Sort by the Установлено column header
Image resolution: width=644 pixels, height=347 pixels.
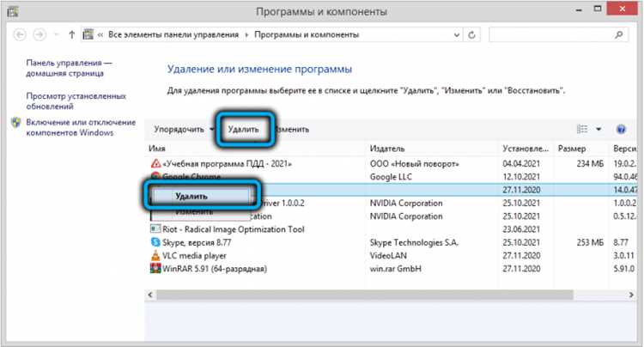click(526, 149)
